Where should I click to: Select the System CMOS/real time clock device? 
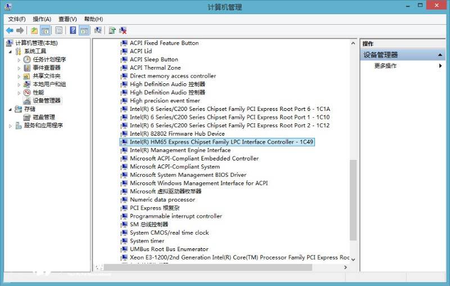(x=169, y=233)
